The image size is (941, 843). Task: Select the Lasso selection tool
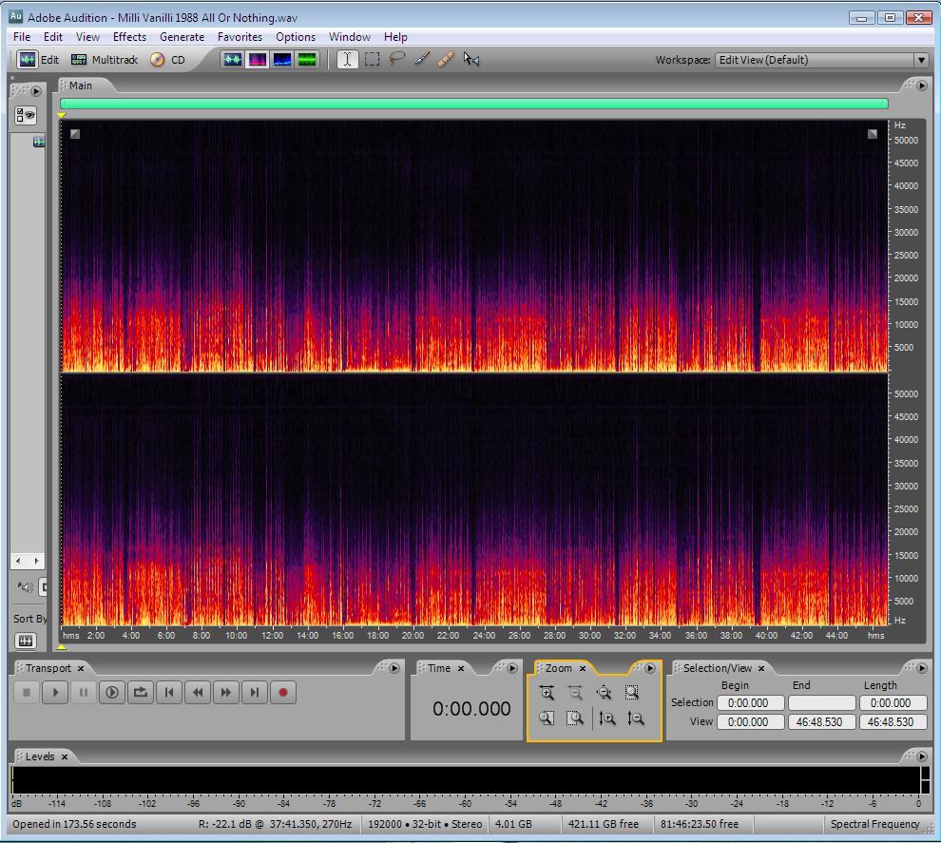click(x=397, y=60)
